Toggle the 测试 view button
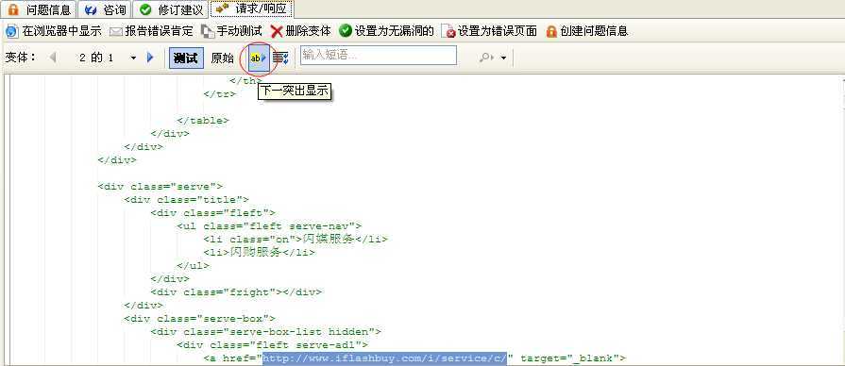 [186, 58]
